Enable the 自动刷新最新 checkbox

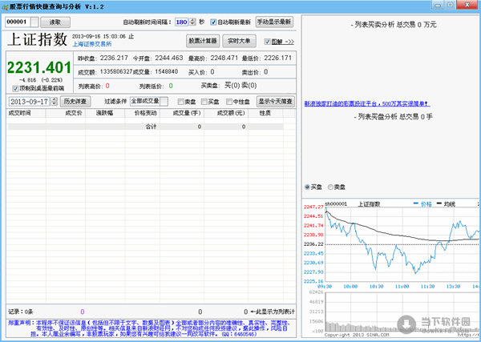point(212,22)
